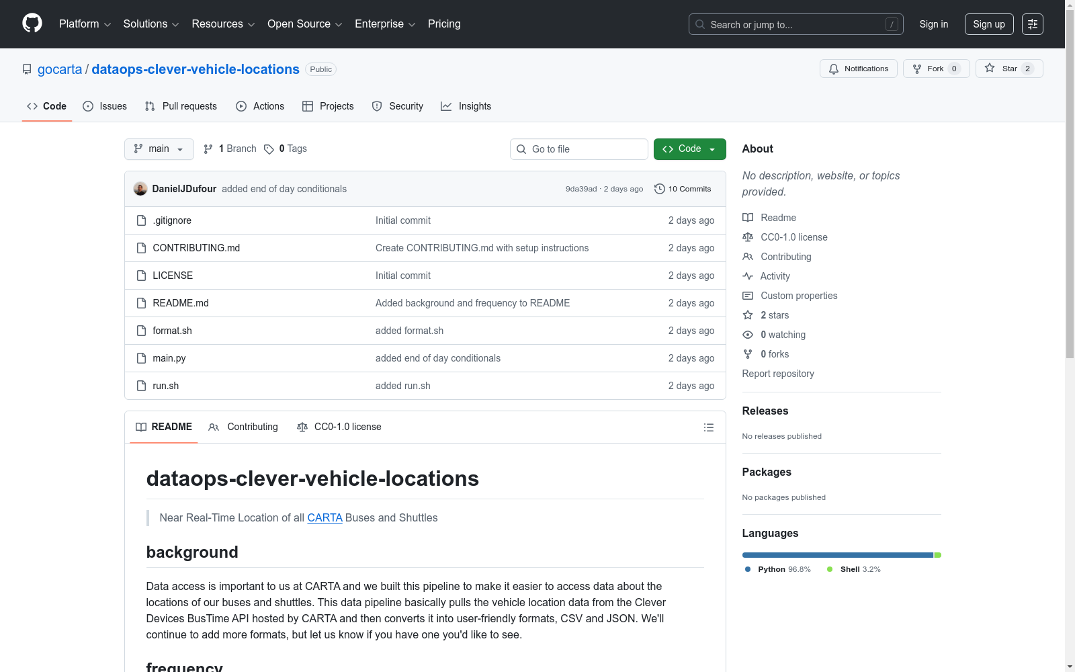Open 'Added background and frequency to README' commit

[x=472, y=303]
